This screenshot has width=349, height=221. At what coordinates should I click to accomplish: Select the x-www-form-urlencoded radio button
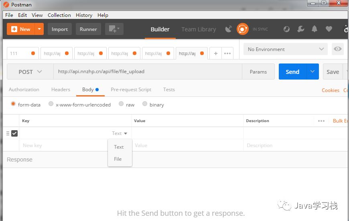(x=51, y=104)
